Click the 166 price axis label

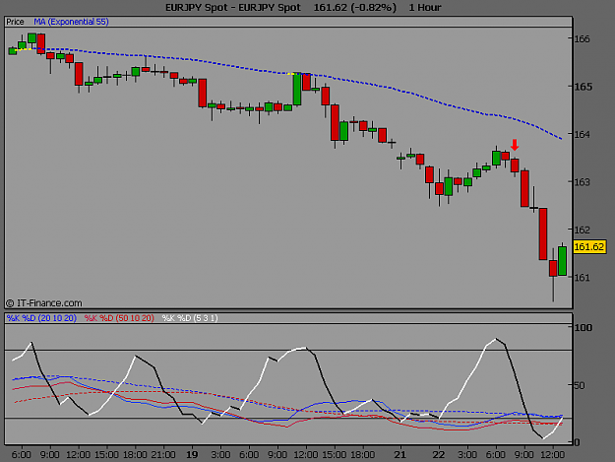point(583,38)
